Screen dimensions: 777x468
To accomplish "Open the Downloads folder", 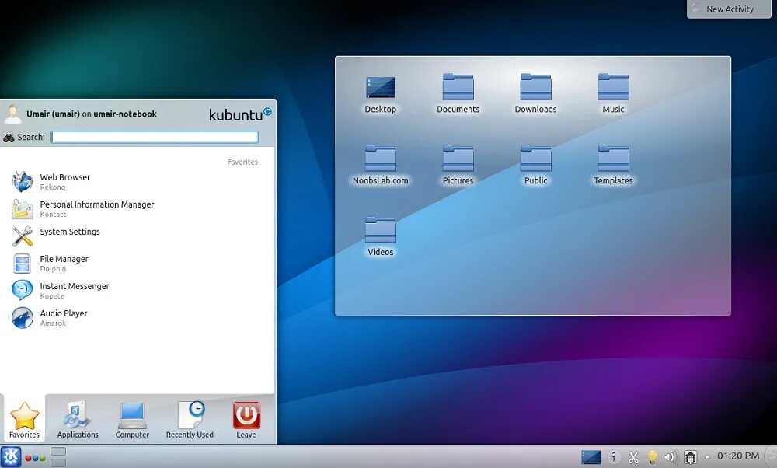I will tap(535, 94).
